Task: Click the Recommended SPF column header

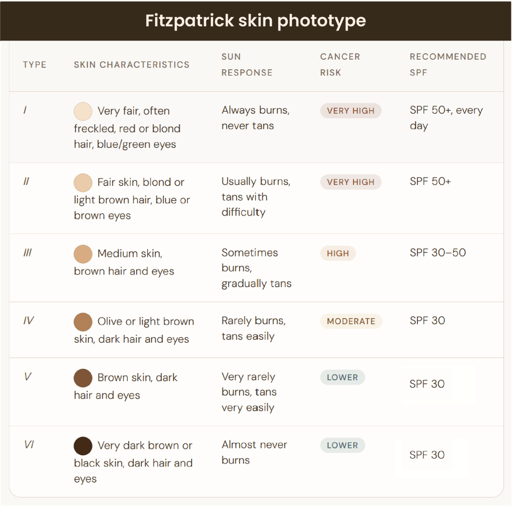Action: (x=447, y=65)
